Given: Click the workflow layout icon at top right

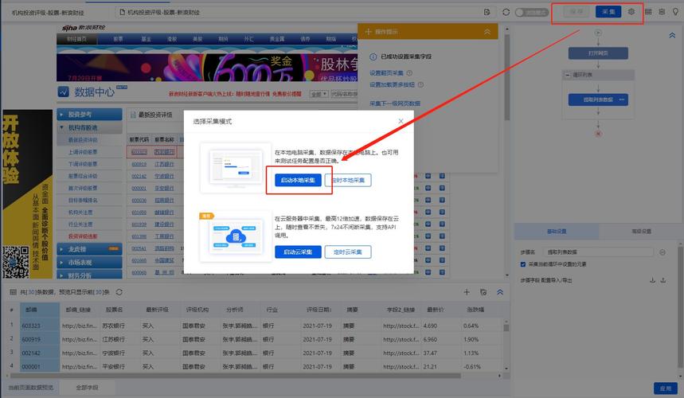Looking at the screenshot, I should coord(662,12).
